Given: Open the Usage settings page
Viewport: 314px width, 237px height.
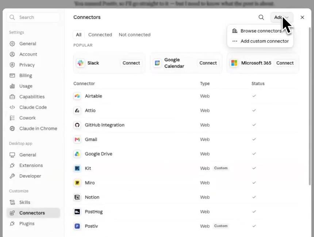Looking at the screenshot, I should point(34,86).
